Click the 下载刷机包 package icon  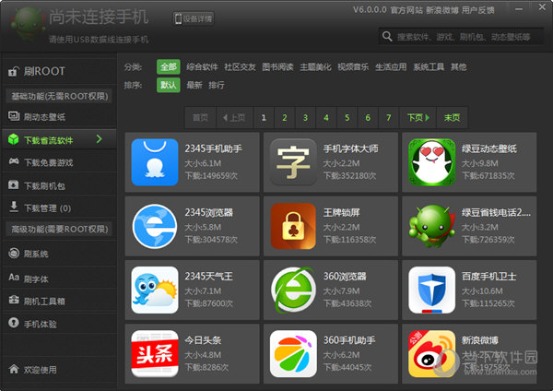tap(14, 185)
